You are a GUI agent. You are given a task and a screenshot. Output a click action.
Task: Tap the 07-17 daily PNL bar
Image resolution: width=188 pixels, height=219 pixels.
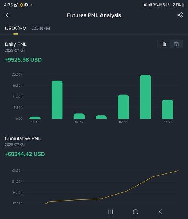point(79,116)
